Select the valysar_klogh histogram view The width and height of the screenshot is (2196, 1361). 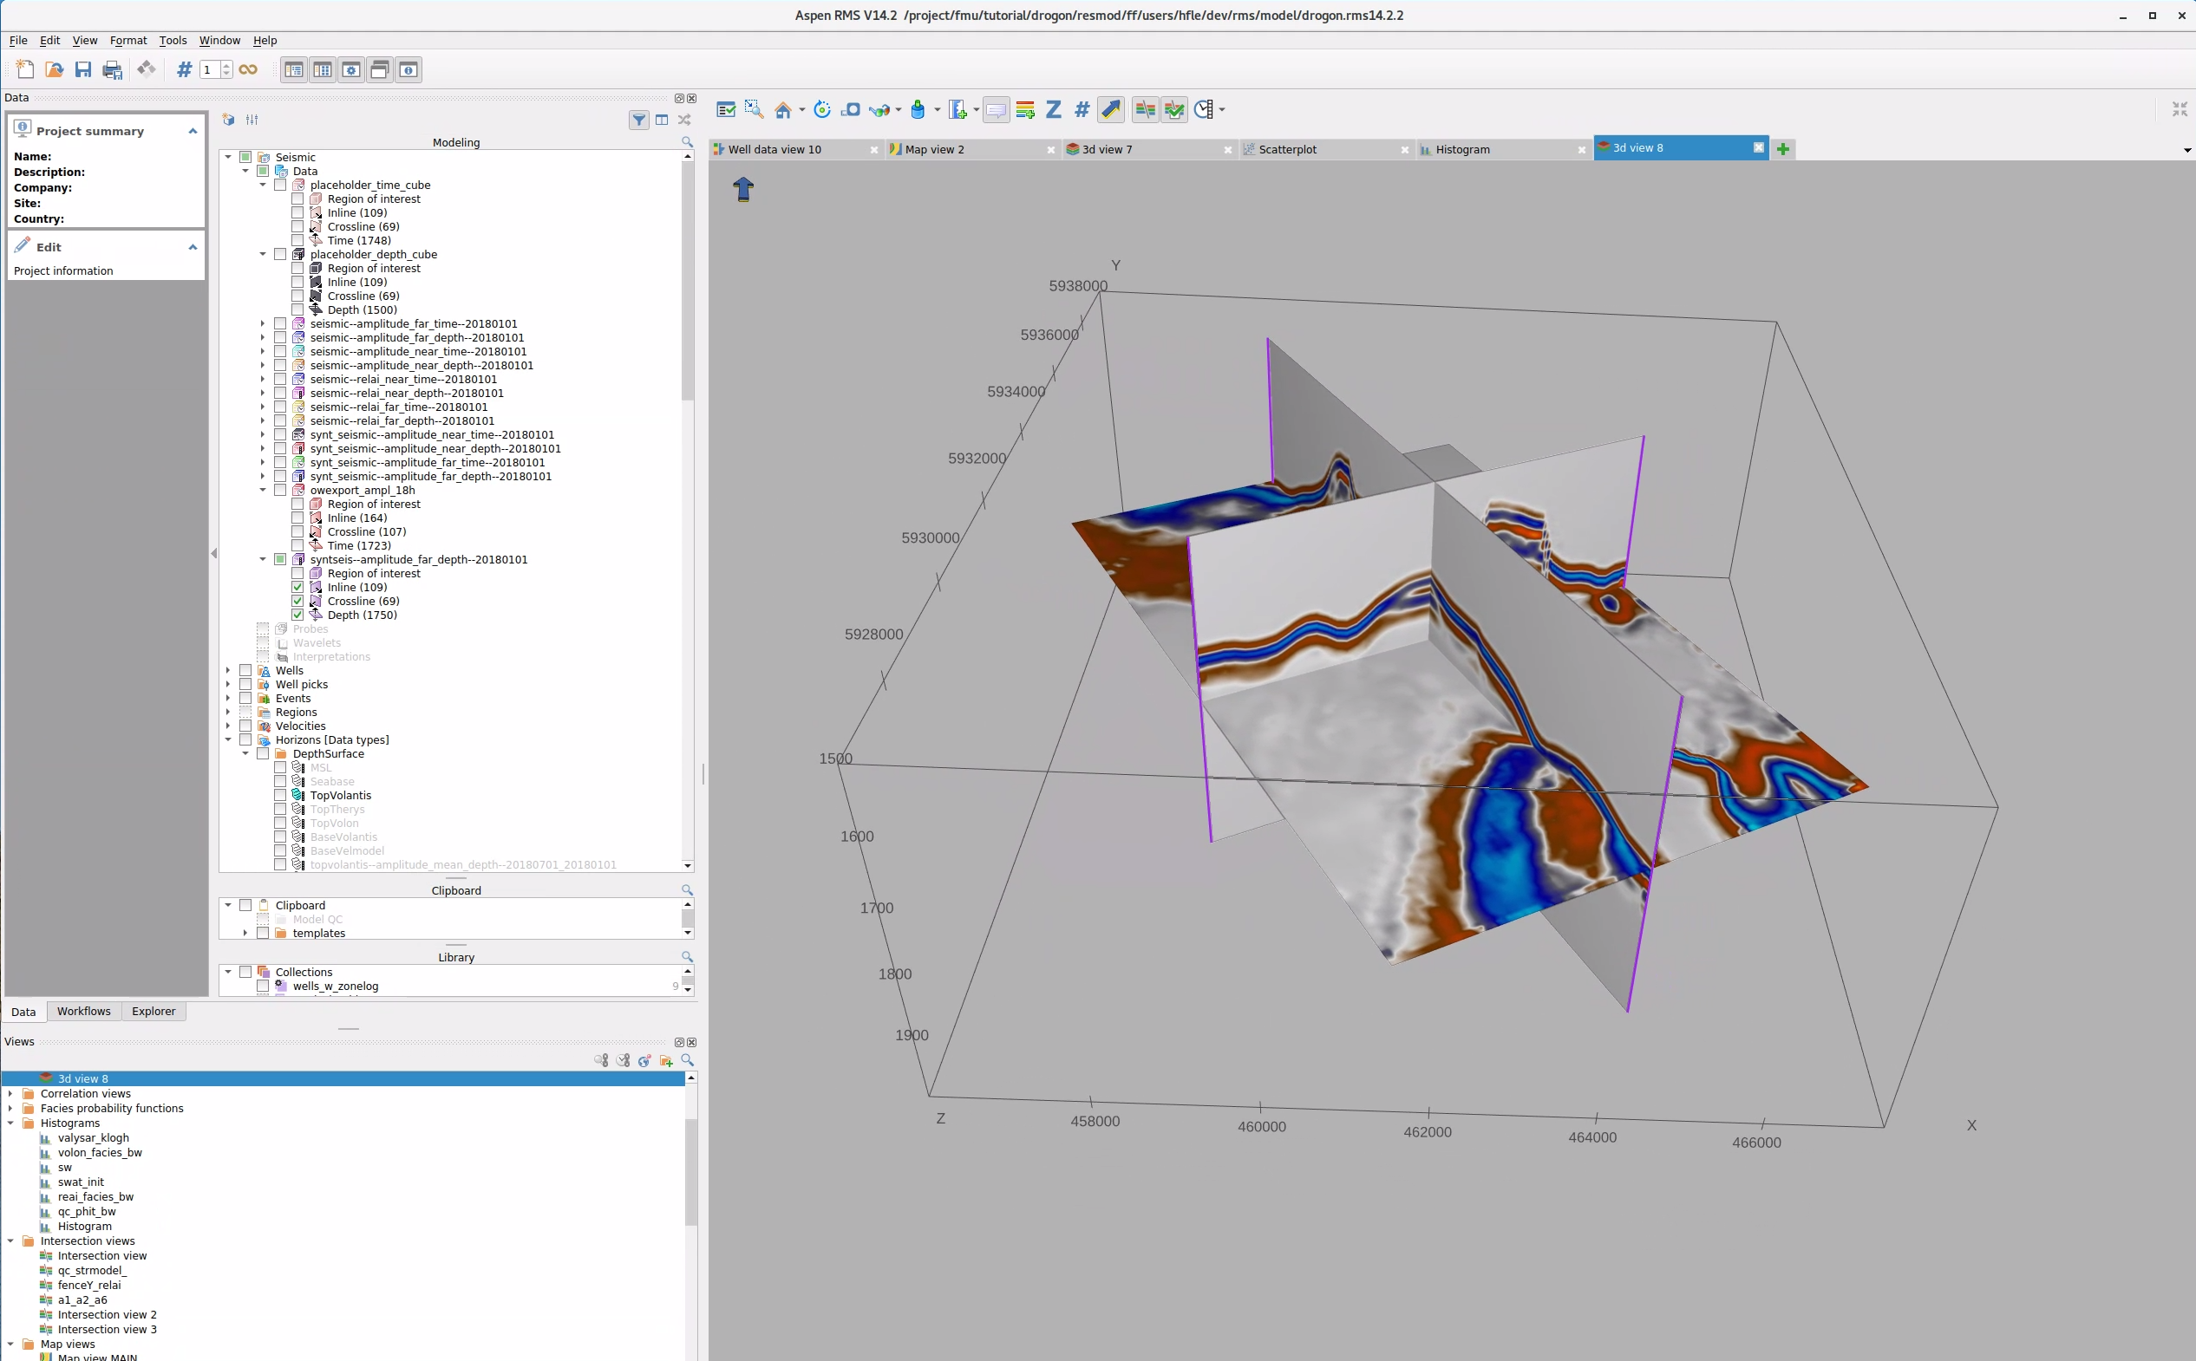click(93, 1137)
